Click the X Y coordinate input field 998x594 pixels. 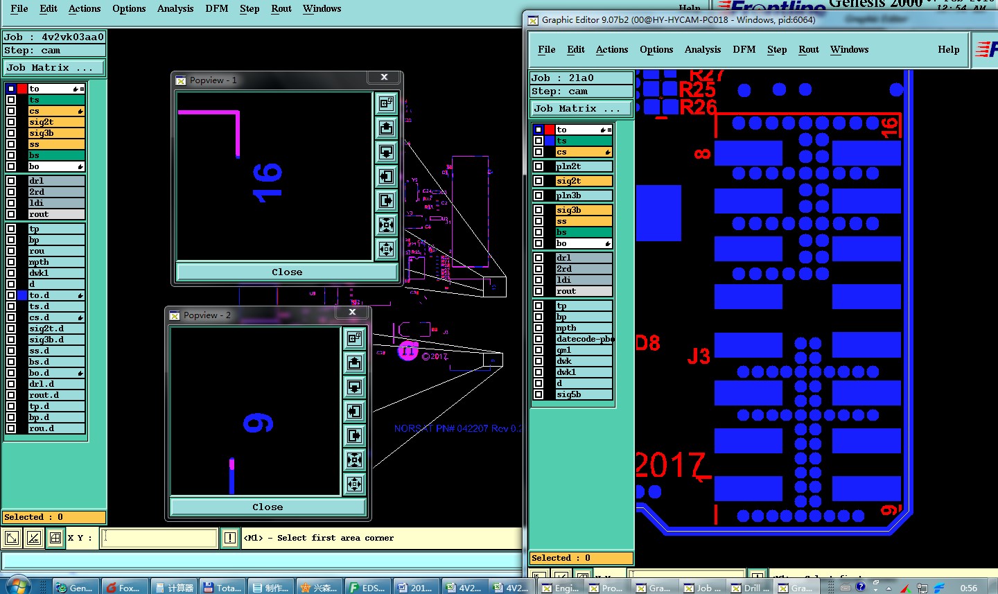pyautogui.click(x=159, y=537)
